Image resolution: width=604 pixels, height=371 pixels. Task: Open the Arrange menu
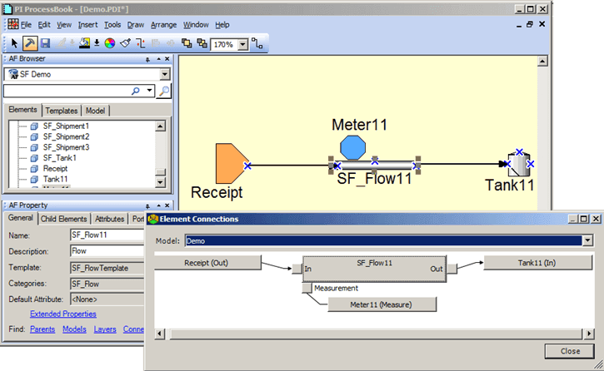coord(164,25)
